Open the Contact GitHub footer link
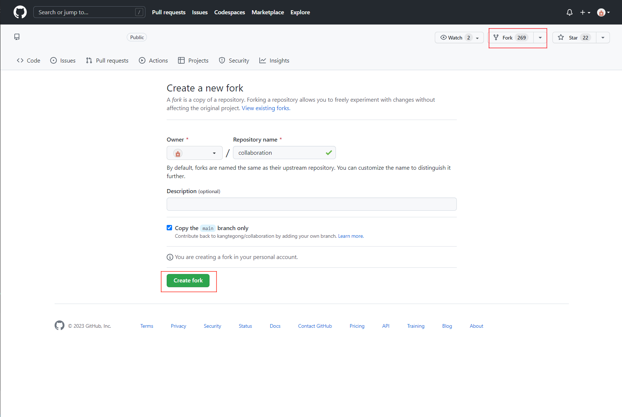Viewport: 622px width, 417px height. (x=315, y=326)
